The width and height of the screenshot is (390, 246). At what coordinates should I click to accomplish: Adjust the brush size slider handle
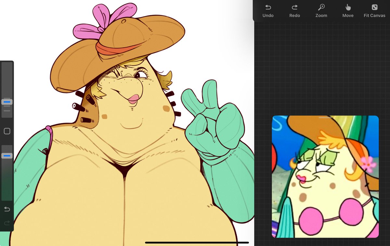pos(7,102)
